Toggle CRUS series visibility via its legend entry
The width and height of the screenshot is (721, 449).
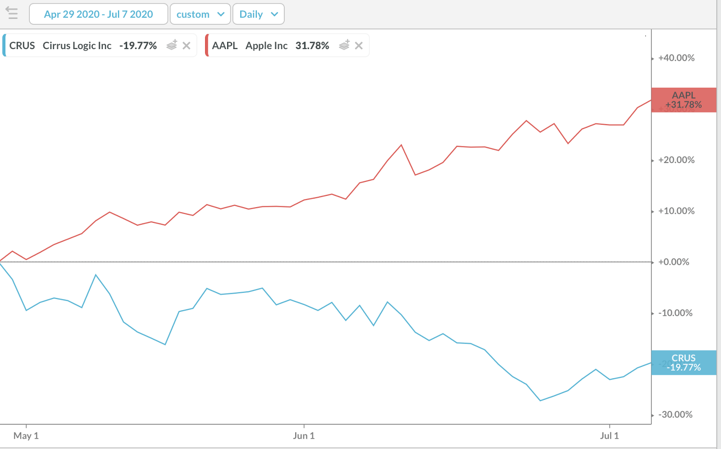click(x=77, y=45)
